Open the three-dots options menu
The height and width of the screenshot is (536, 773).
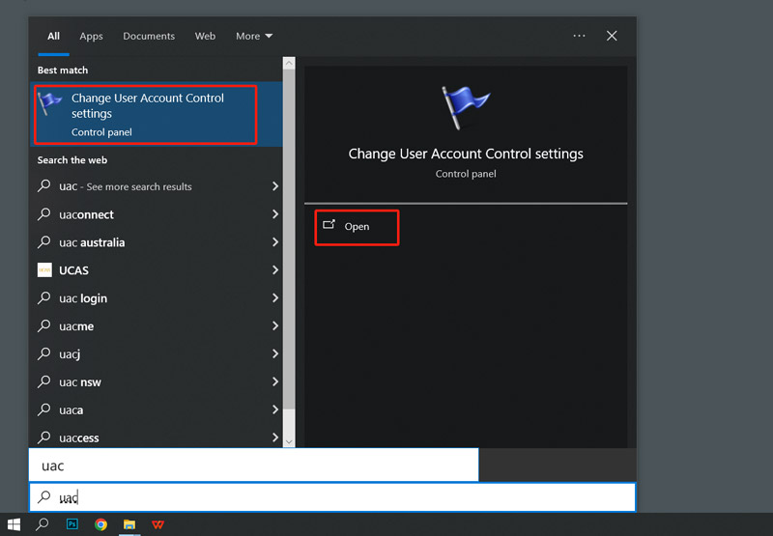coord(579,36)
